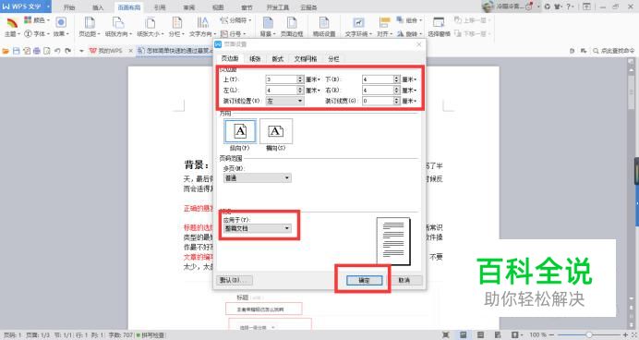The width and height of the screenshot is (639, 340).
Task: Click the top margin spinner arrows
Action: 300,79
